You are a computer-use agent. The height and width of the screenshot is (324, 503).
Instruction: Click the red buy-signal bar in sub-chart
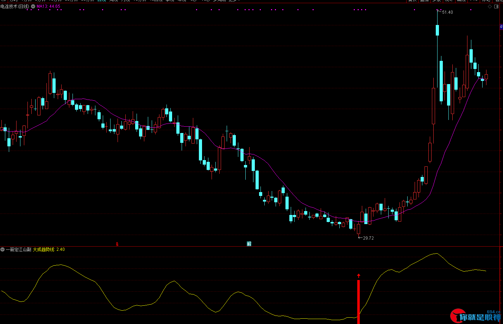pos(359,301)
